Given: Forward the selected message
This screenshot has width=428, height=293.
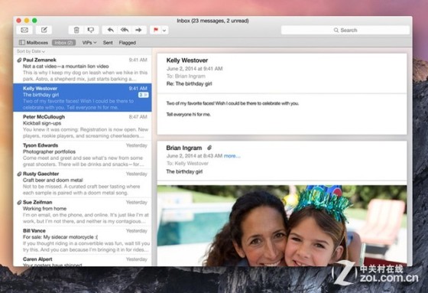Looking at the screenshot, I should click(x=138, y=30).
